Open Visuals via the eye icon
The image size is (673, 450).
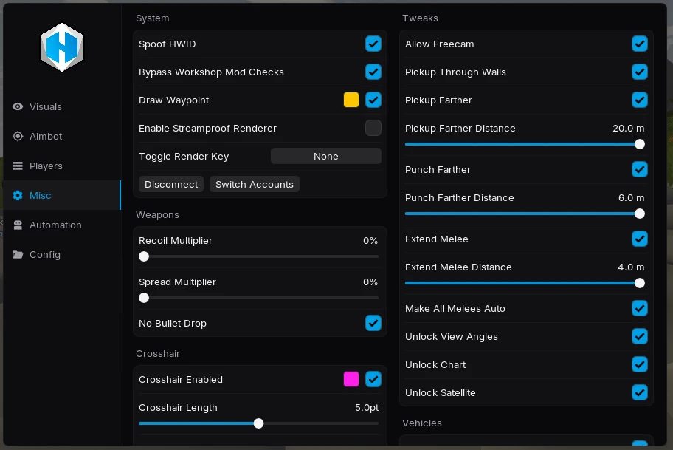click(18, 106)
